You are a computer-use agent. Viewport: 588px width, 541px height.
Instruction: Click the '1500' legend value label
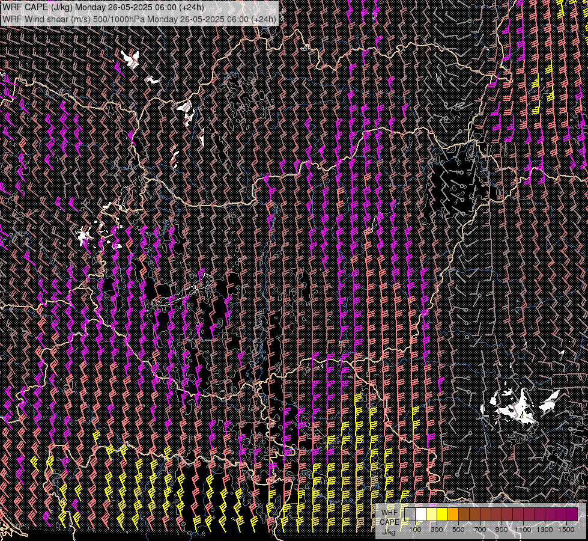coord(566,530)
